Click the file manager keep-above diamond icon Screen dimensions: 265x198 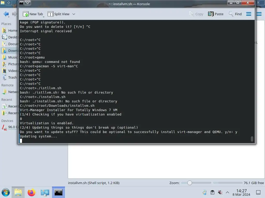click(x=9, y=3)
